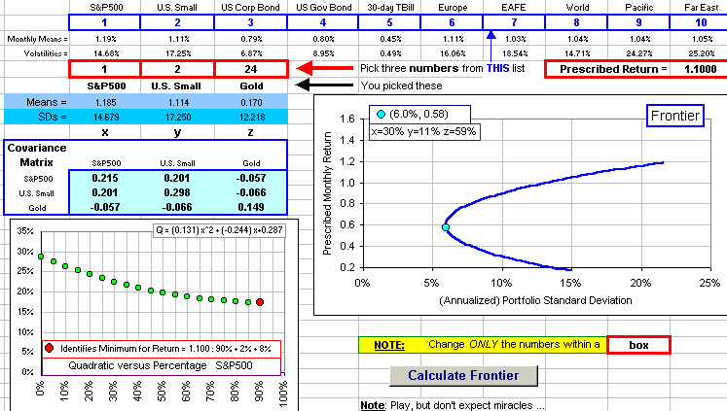Click the SDs value 12.218
The image size is (727, 411).
click(251, 118)
